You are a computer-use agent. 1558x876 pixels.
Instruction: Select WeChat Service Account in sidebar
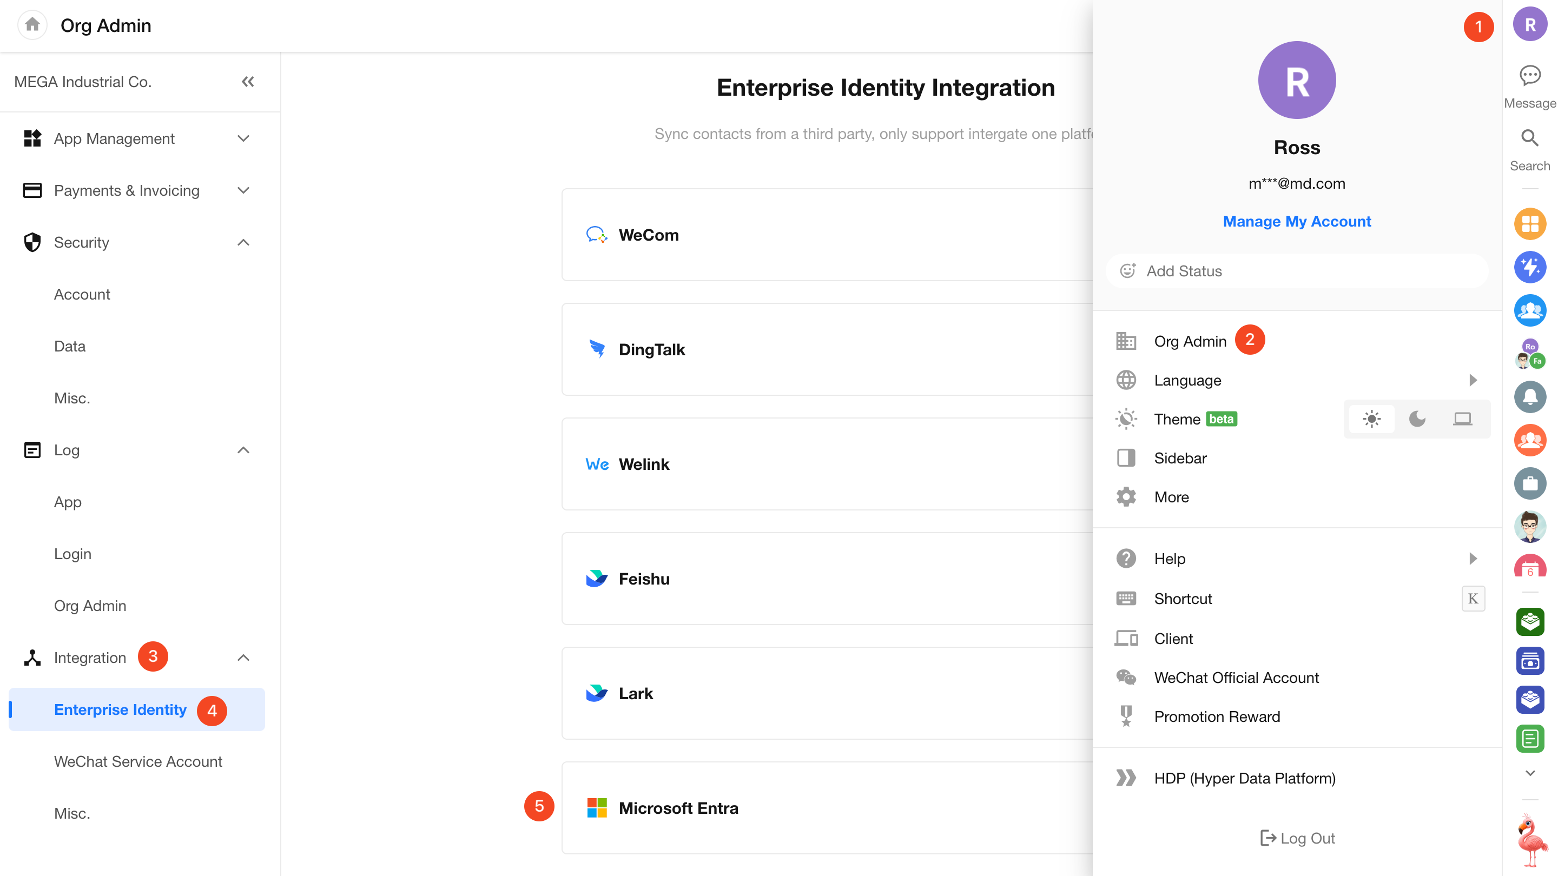pos(138,761)
